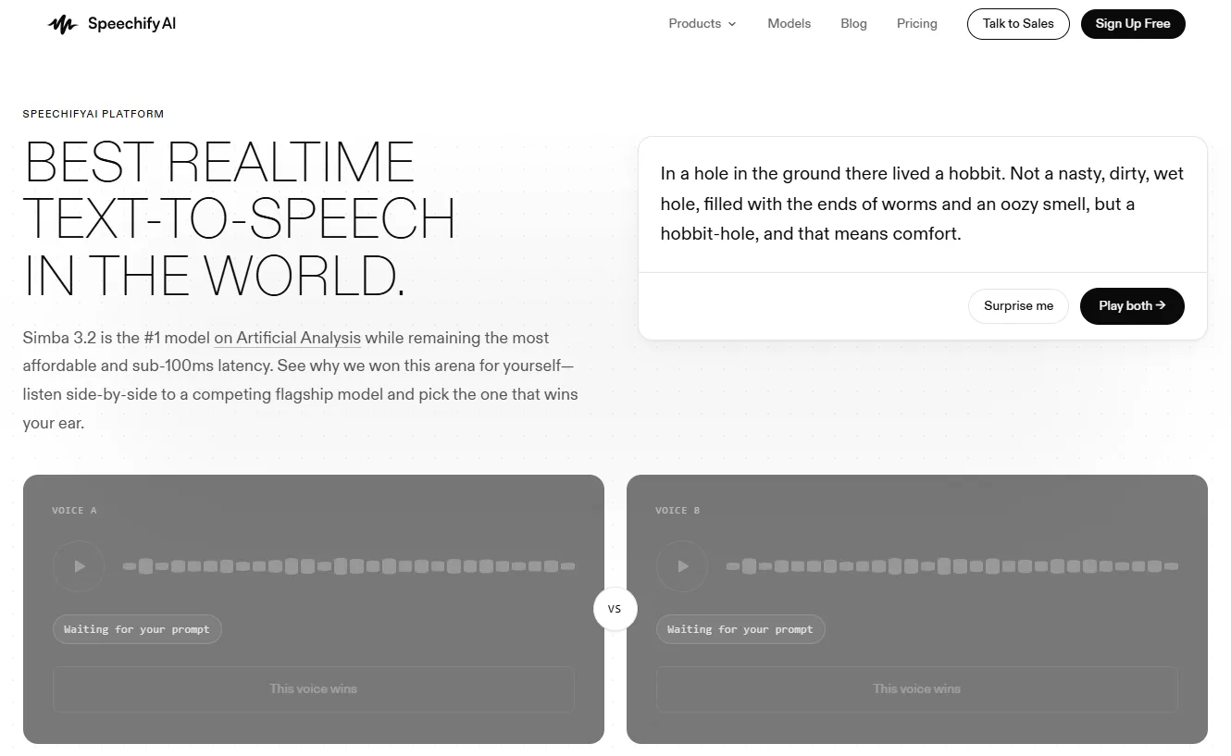Viewport: 1231px width, 756px height.
Task: Click the Surprise me button
Action: (1018, 306)
